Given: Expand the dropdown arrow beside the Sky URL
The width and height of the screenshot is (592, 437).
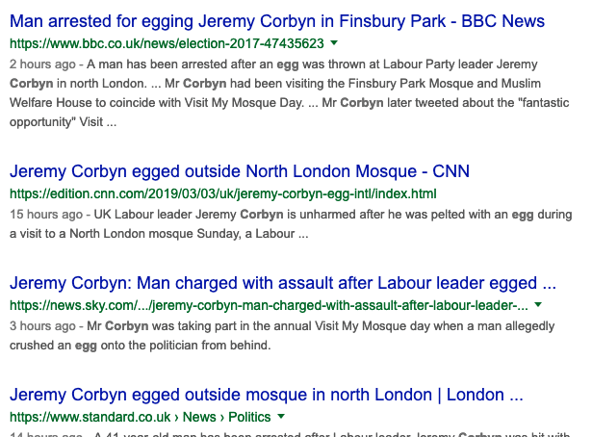Looking at the screenshot, I should 538,304.
